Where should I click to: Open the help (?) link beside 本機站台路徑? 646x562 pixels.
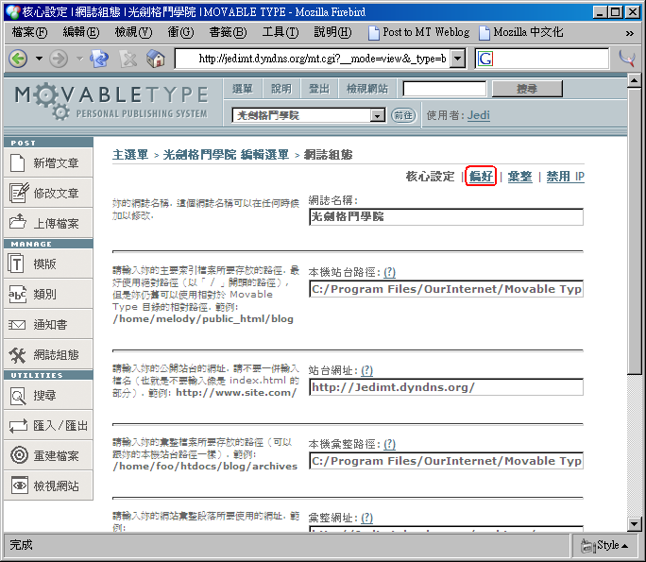click(x=389, y=272)
